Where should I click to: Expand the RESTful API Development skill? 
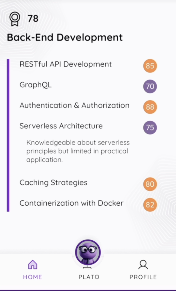click(x=66, y=64)
